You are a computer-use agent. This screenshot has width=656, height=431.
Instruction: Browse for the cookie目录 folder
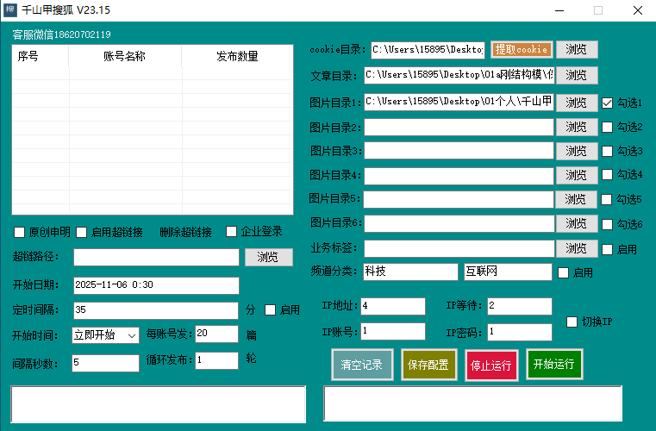click(577, 49)
